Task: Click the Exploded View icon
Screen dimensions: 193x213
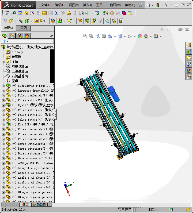Action: coord(94,21)
